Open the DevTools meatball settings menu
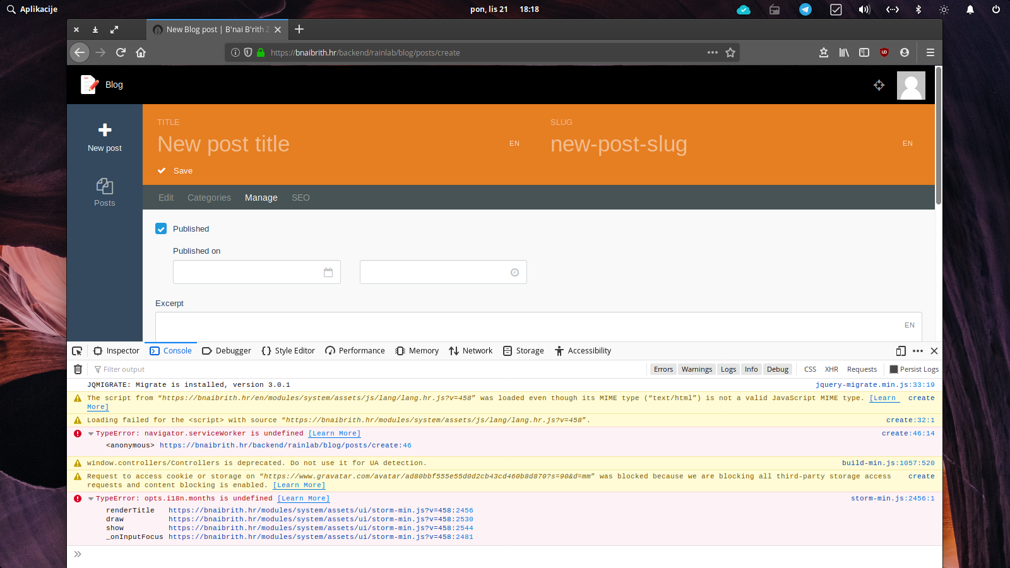 click(x=917, y=351)
